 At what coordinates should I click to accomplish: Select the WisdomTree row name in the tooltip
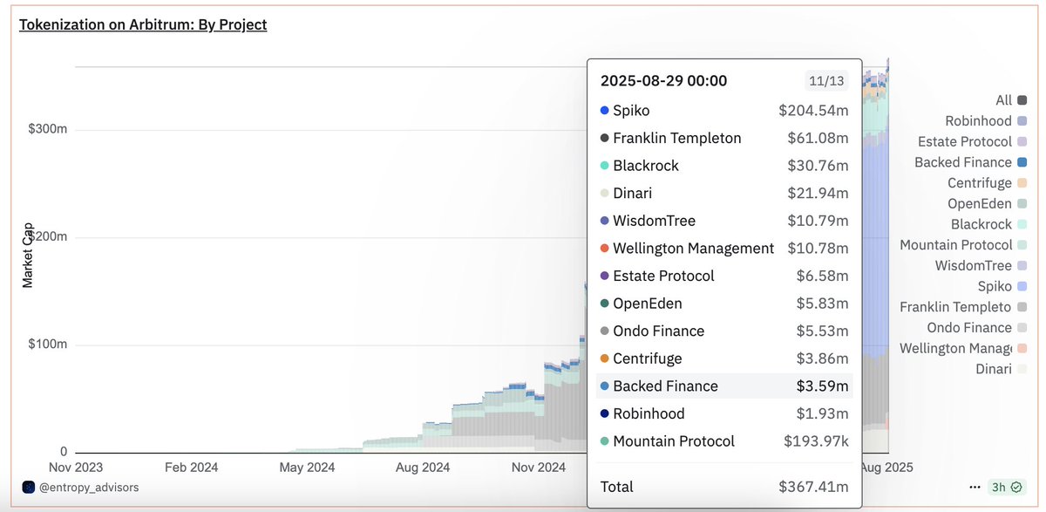[x=655, y=221]
